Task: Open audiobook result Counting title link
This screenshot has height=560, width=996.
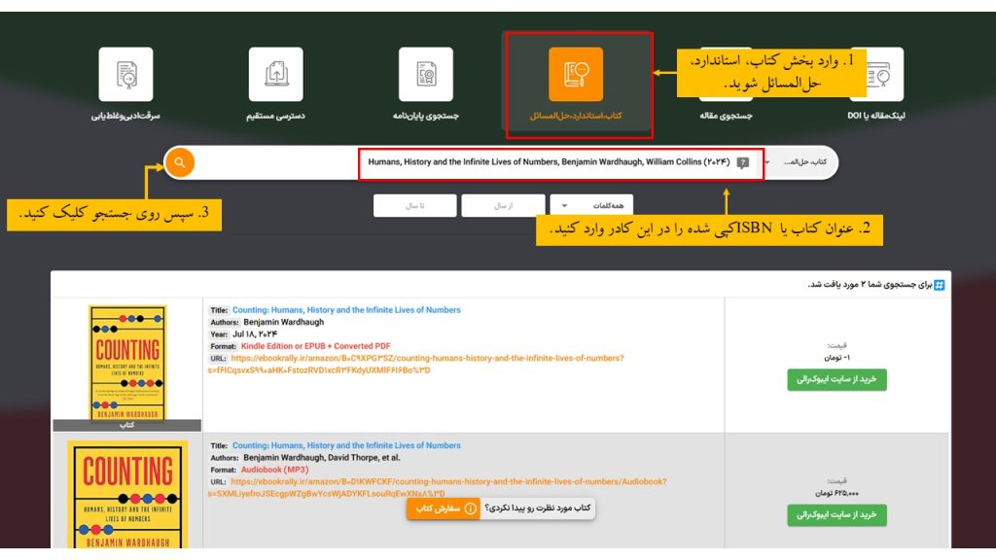Action: pyautogui.click(x=346, y=445)
